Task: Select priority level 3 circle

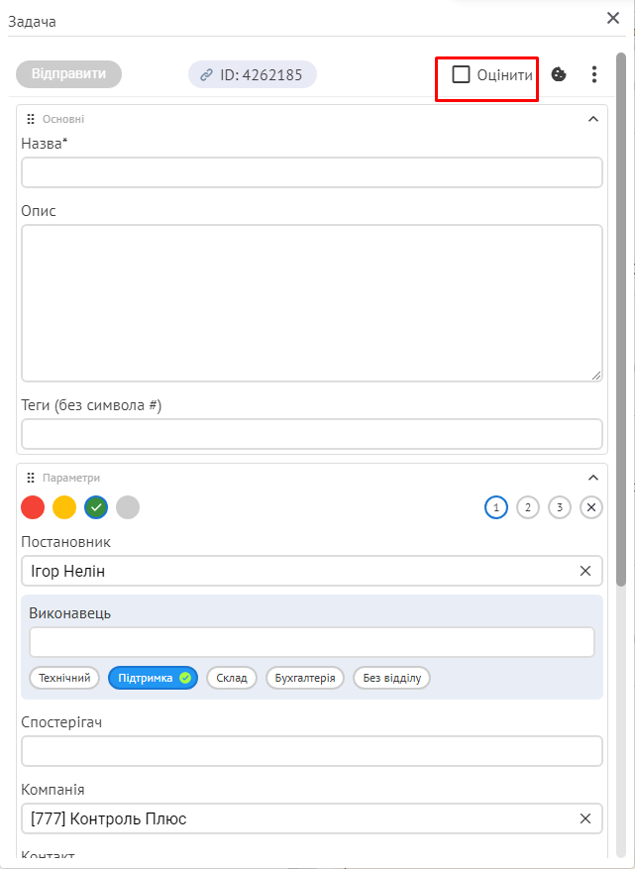Action: pos(560,507)
